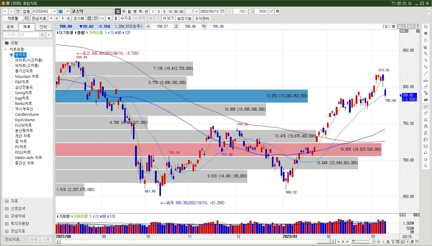
Task: Click the erase-all drawings tool
Action: pos(425,93)
